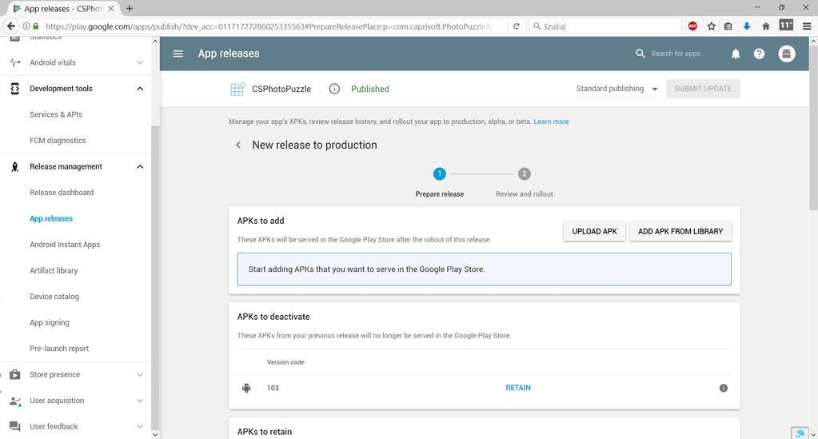Screen dimensions: 818x439
Task: Open the browser downloads arrow icon
Action: tap(747, 26)
